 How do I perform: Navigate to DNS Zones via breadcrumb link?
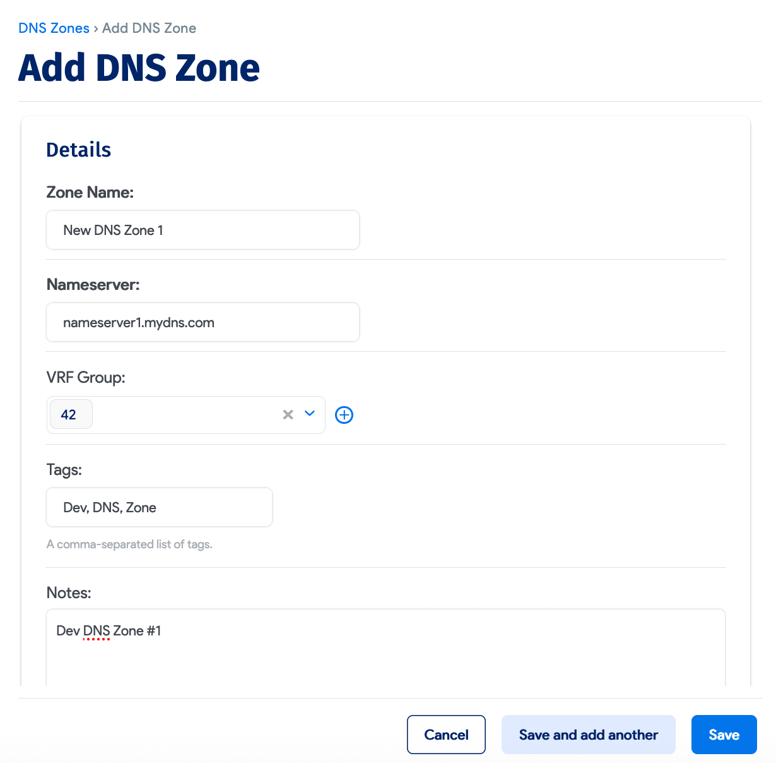[x=54, y=28]
